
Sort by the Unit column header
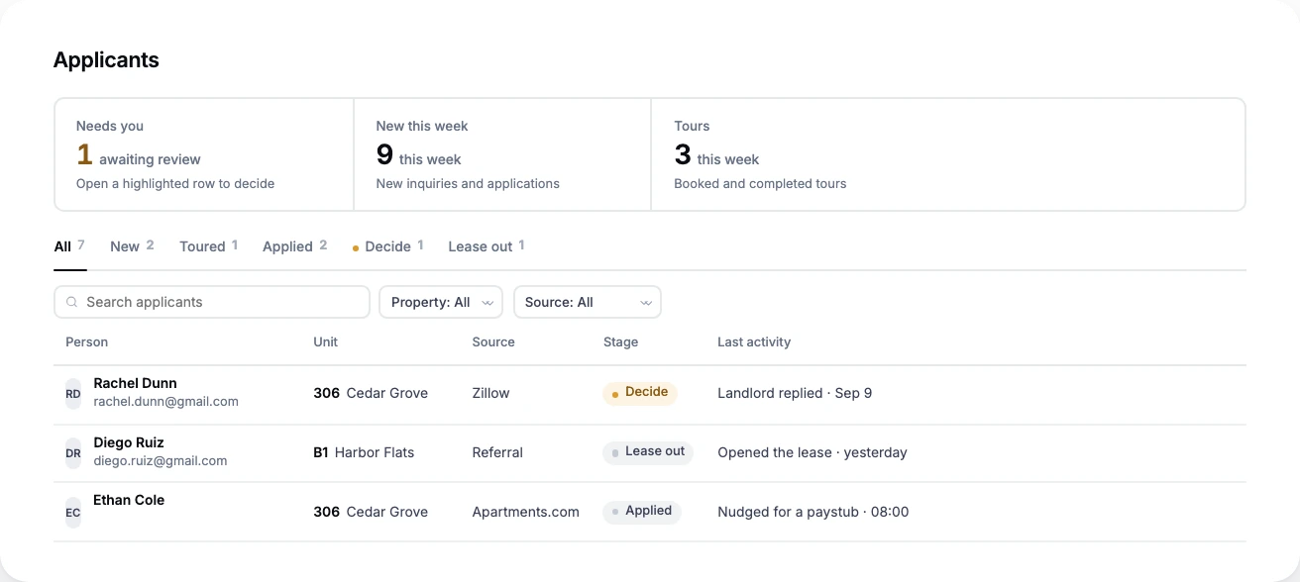tap(326, 341)
